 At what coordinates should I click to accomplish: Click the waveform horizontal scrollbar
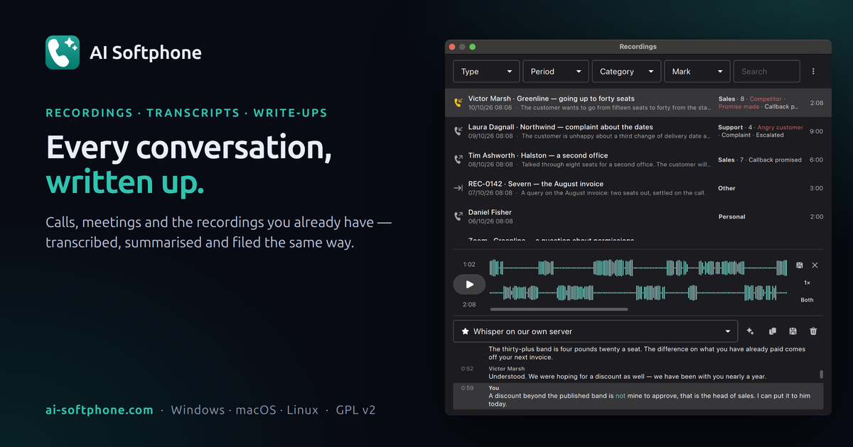[x=559, y=309]
